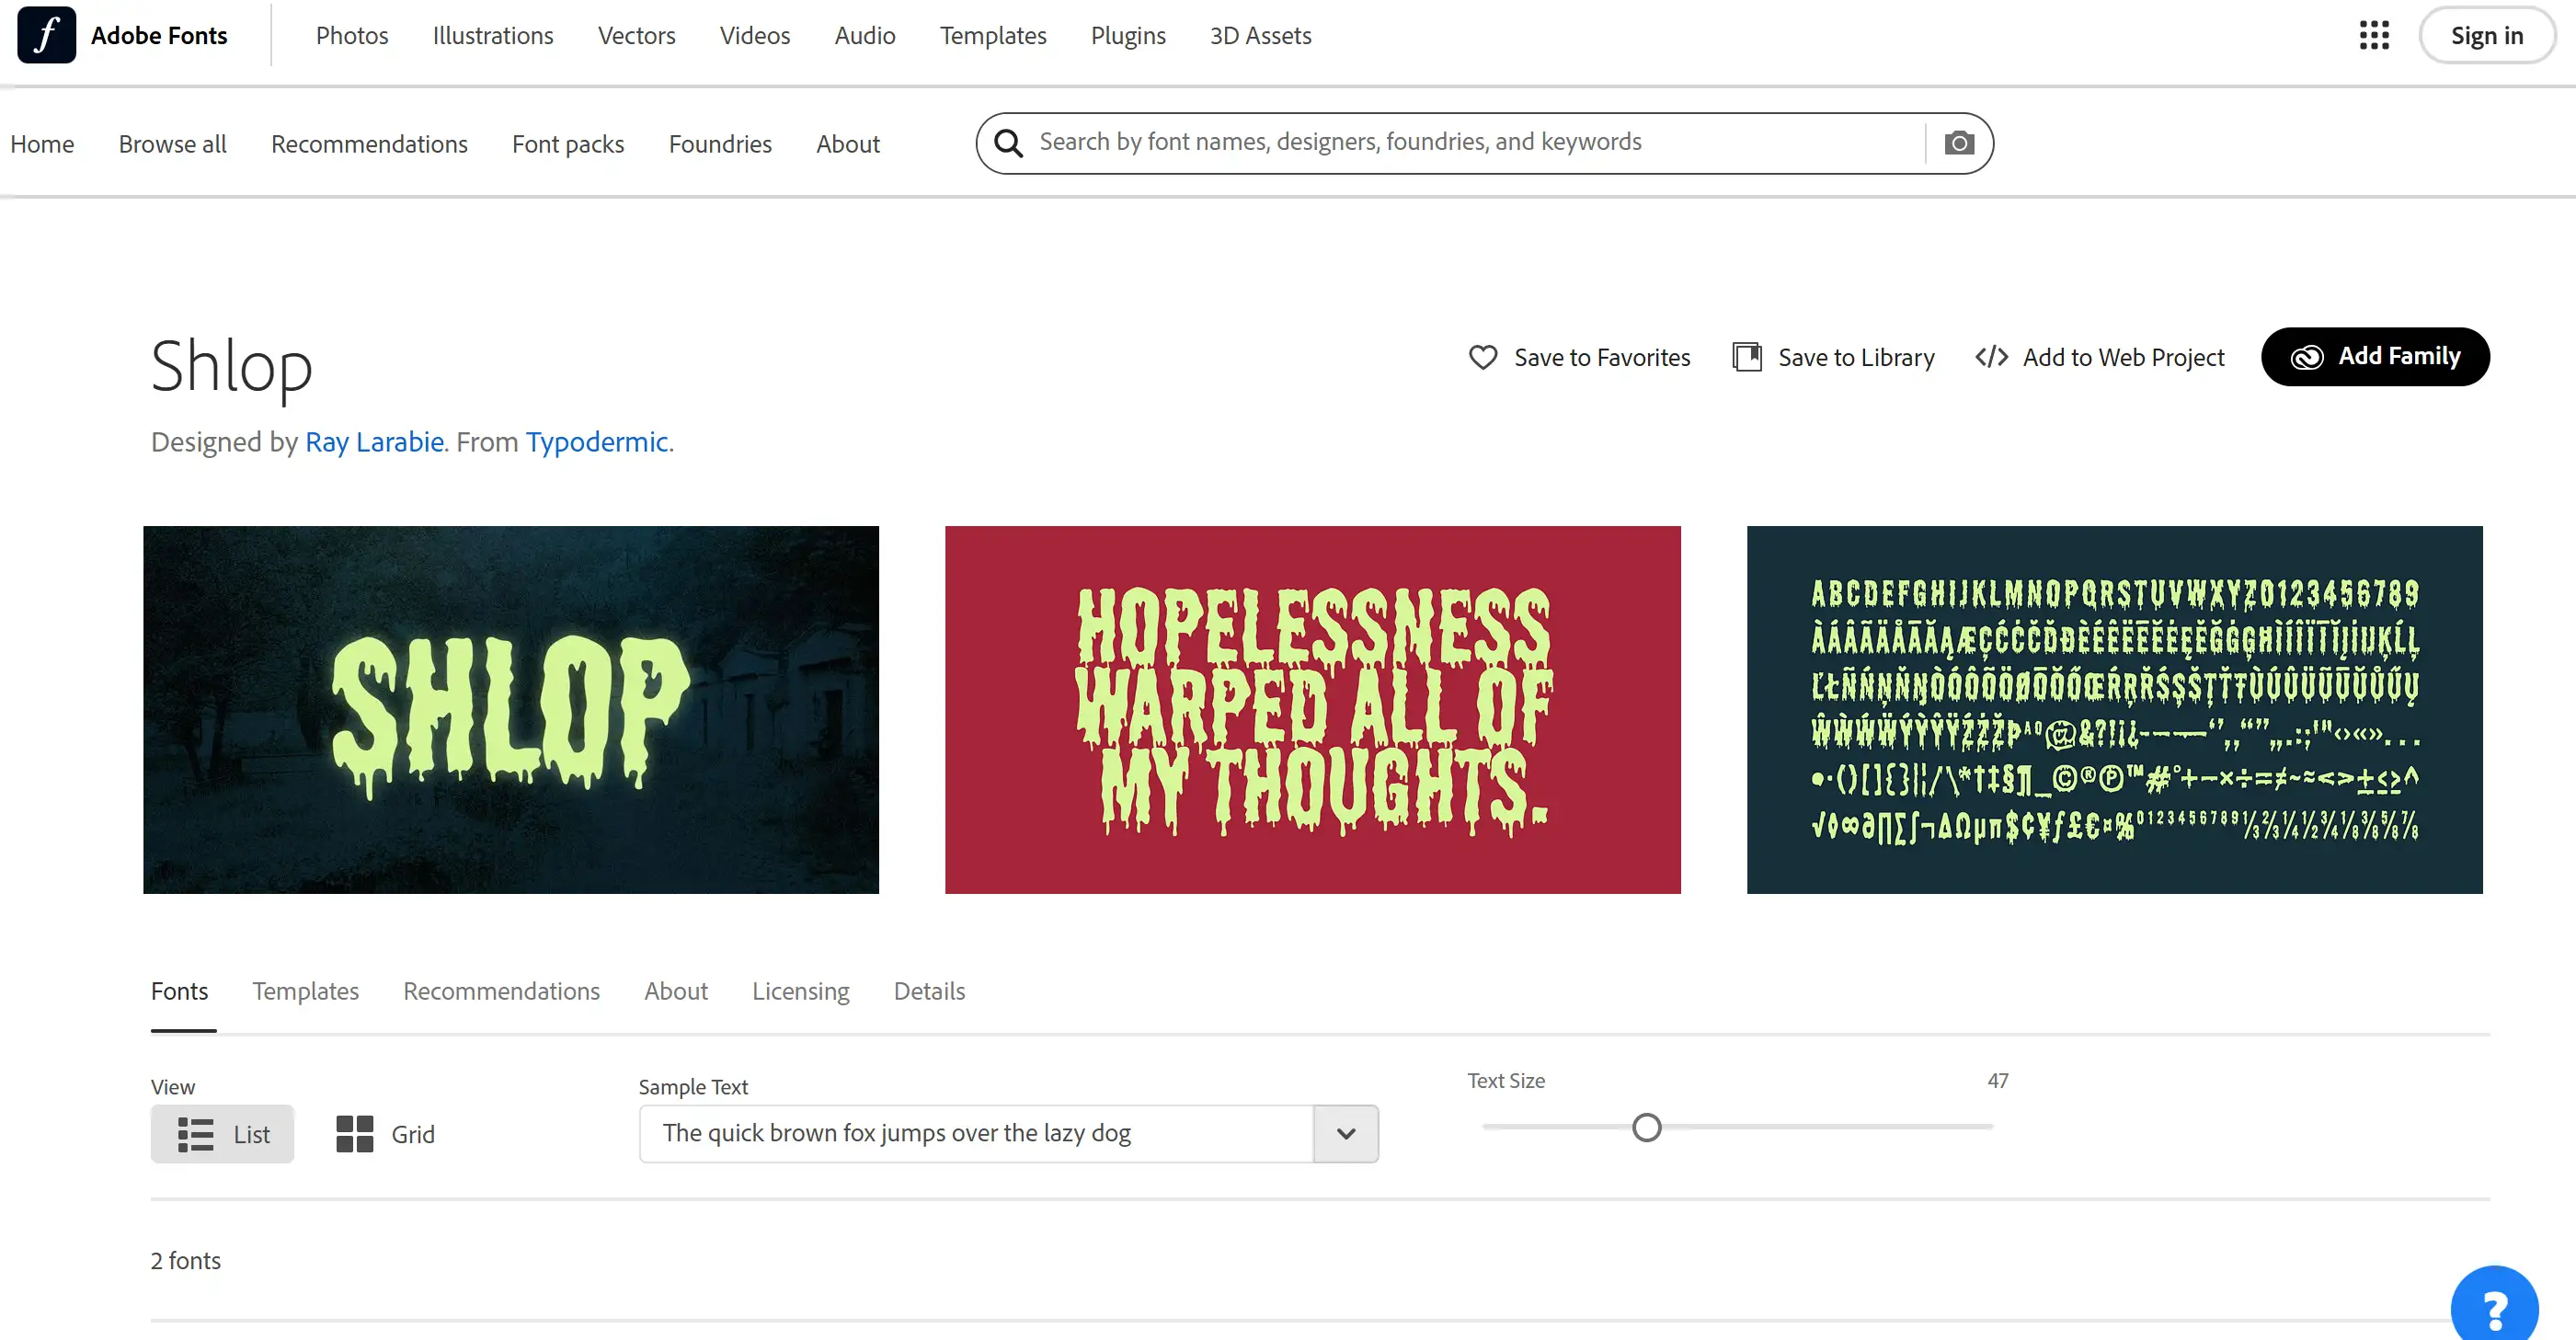
Task: Click Add to Web Project label
Action: [x=2123, y=357]
